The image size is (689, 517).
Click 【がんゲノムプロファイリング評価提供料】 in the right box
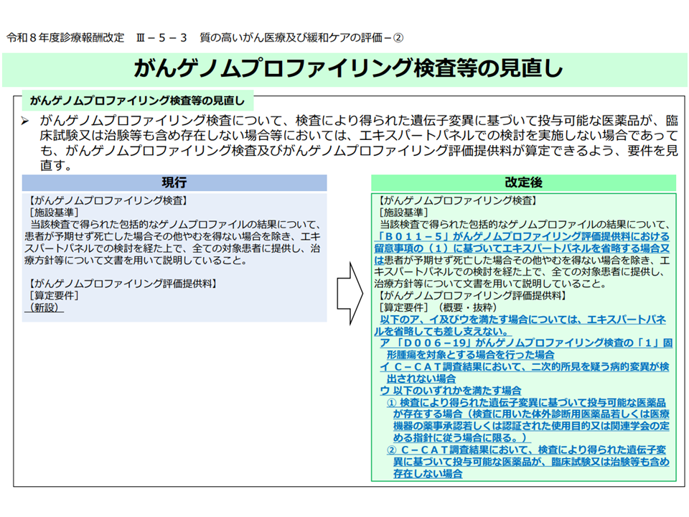tap(470, 295)
